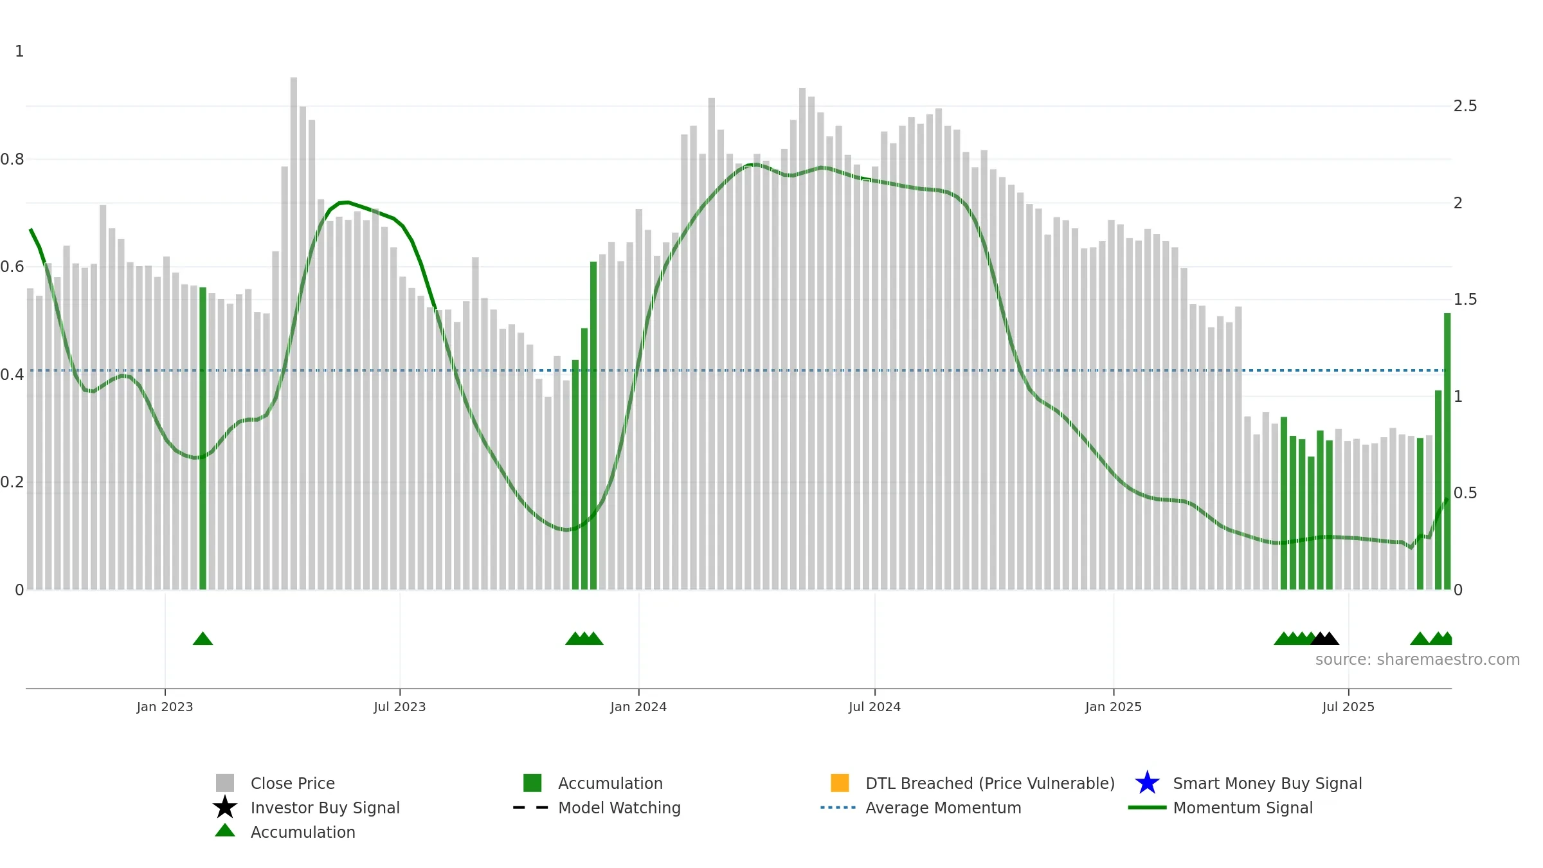Screen dimensions: 1543x868
Task: Toggle DTL Breached (Price Vulnerable) label
Action: (990, 783)
